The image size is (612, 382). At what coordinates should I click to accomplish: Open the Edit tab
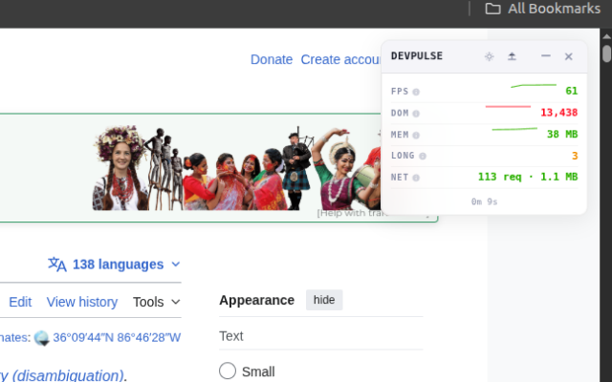(x=20, y=302)
